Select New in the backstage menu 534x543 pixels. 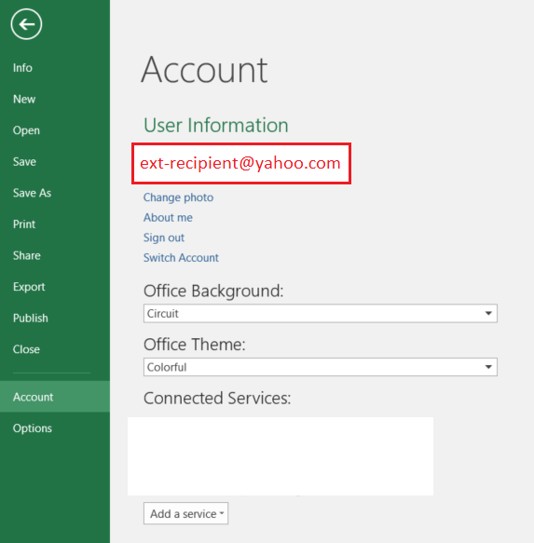24,99
